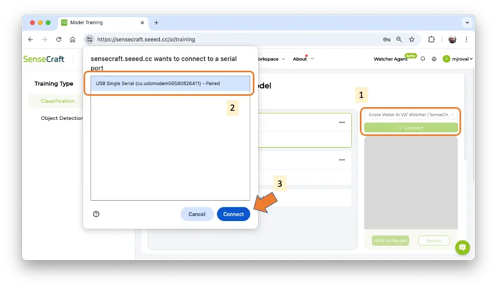Expand the About menu
This screenshot has width=497, height=289.
pos(303,59)
